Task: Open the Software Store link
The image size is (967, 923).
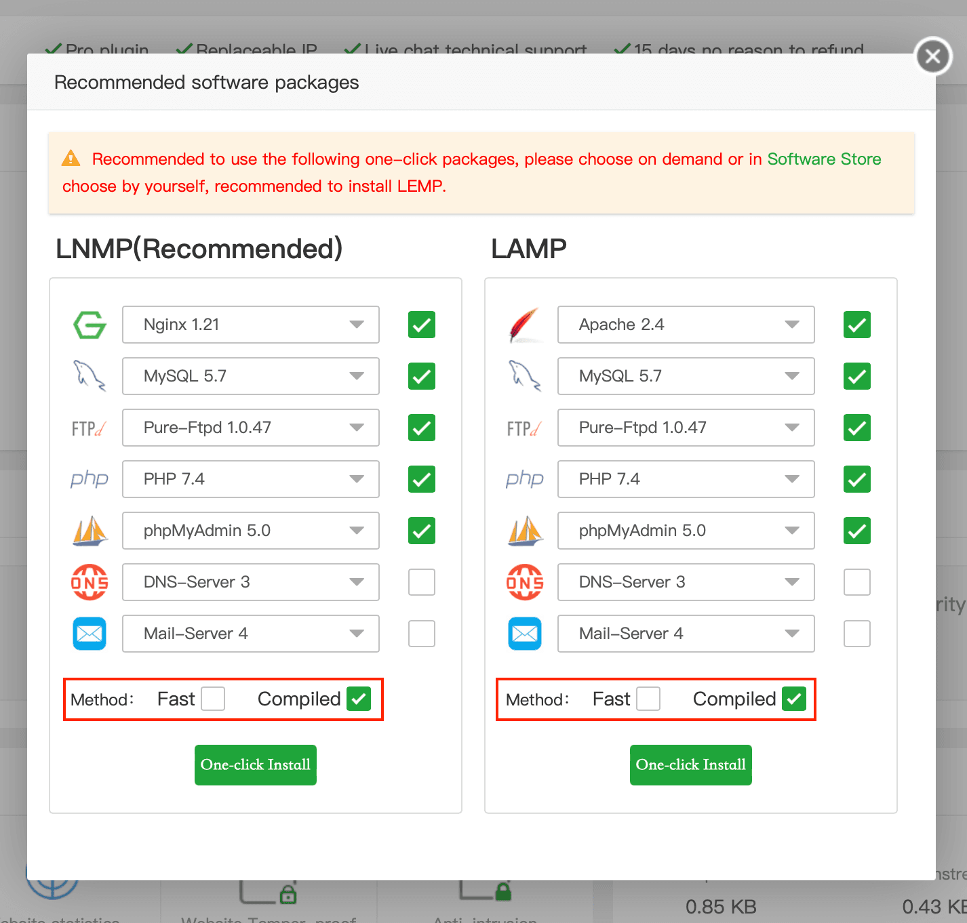Action: coord(824,159)
